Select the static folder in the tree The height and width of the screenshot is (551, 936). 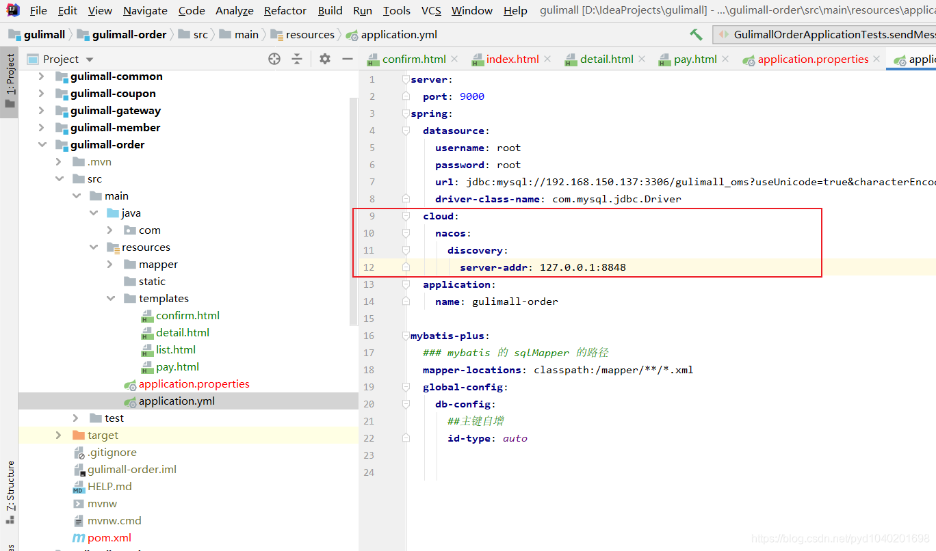152,281
